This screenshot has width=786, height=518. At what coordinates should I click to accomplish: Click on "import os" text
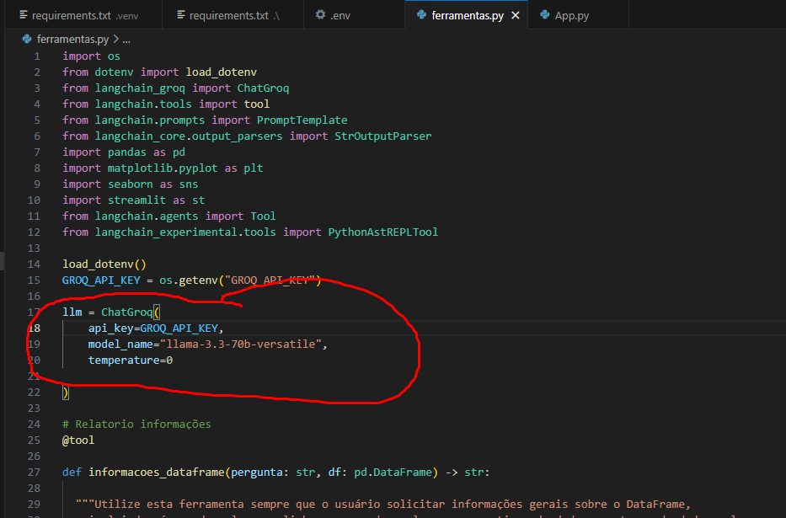click(x=91, y=56)
